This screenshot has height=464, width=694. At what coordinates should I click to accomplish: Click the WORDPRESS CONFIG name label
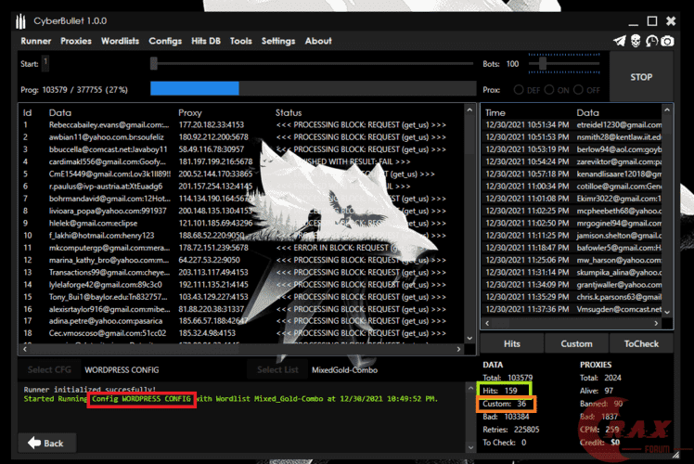click(122, 369)
